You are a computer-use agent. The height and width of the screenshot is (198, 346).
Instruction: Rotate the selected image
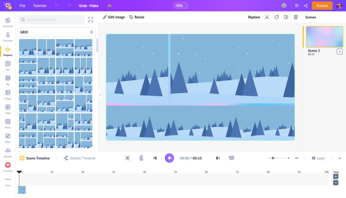tap(276, 17)
